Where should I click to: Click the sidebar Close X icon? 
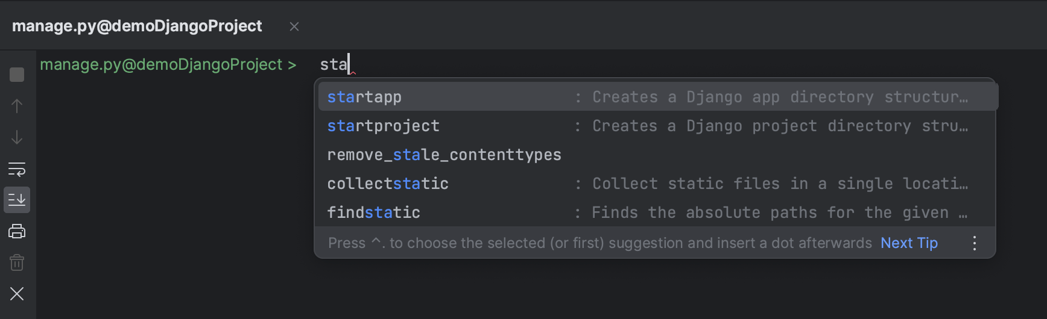17,294
